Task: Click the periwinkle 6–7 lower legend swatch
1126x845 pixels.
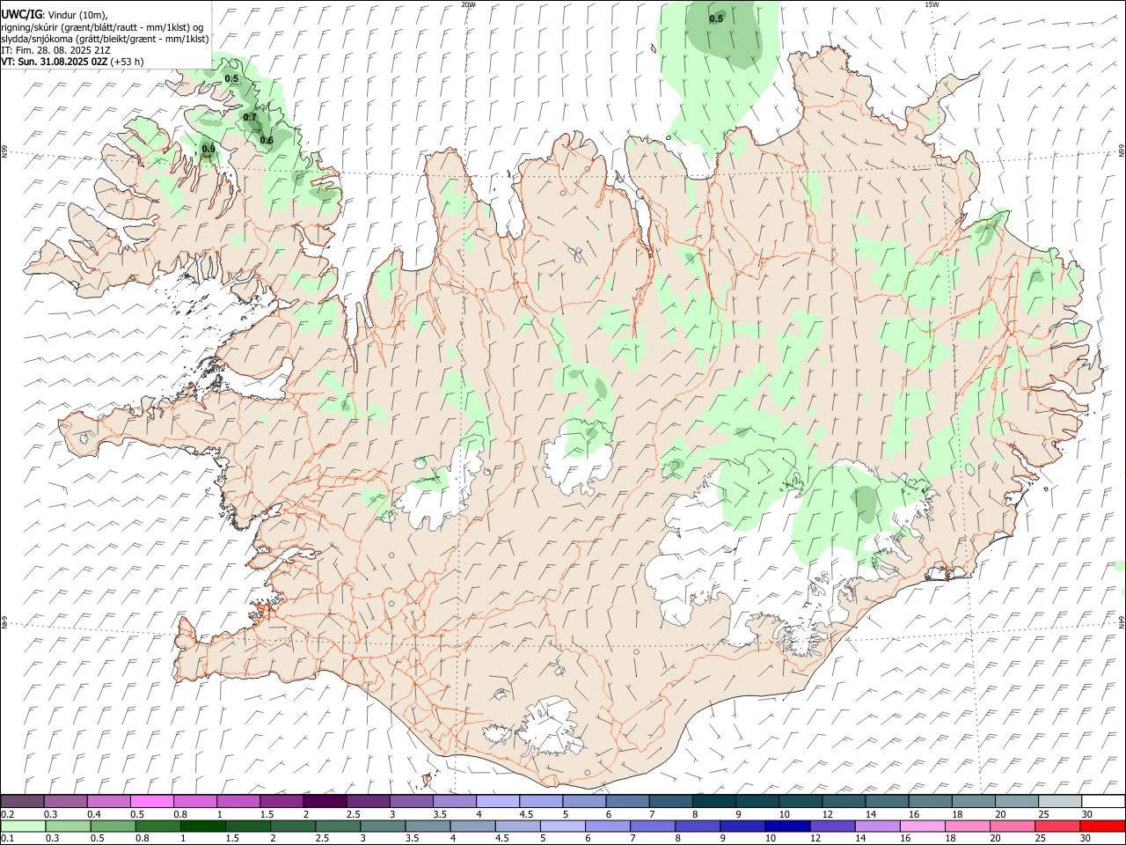Action: pyautogui.click(x=608, y=826)
